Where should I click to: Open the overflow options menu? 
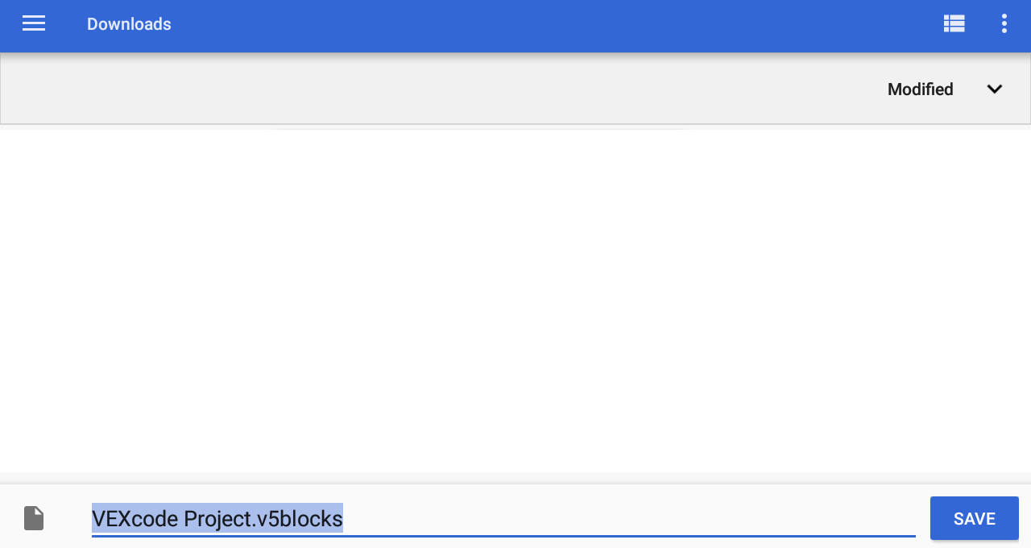click(1004, 23)
